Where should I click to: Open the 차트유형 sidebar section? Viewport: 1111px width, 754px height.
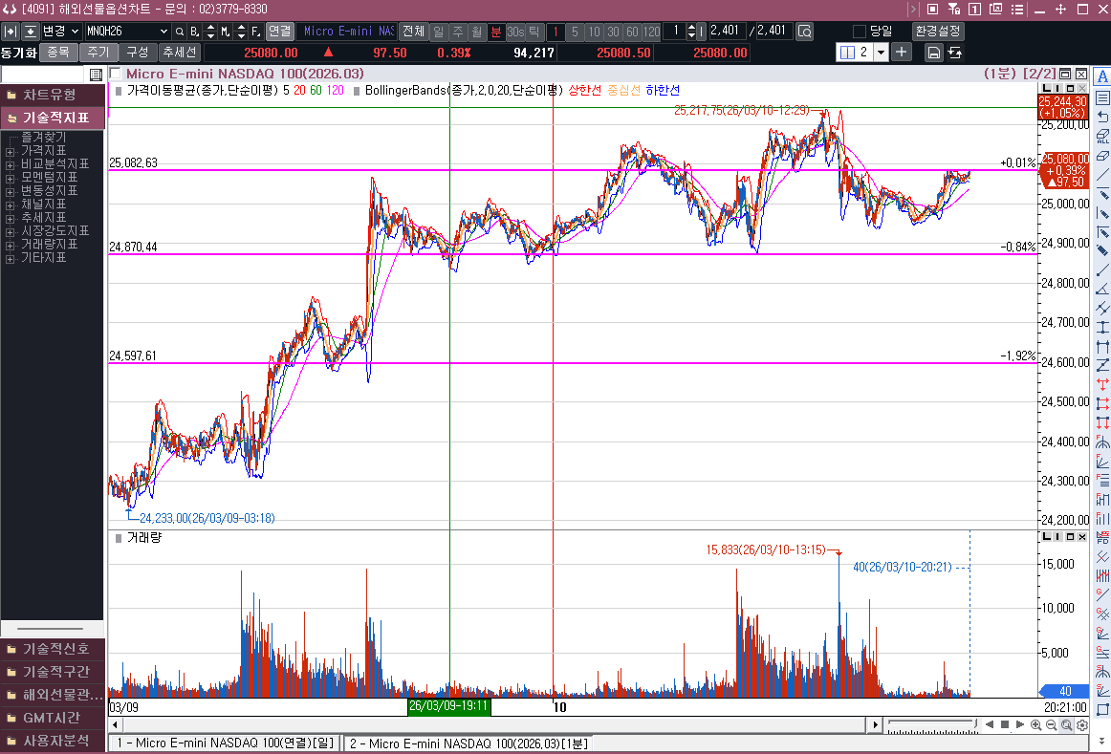[x=52, y=95]
